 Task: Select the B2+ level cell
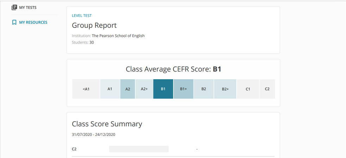tap(225, 89)
